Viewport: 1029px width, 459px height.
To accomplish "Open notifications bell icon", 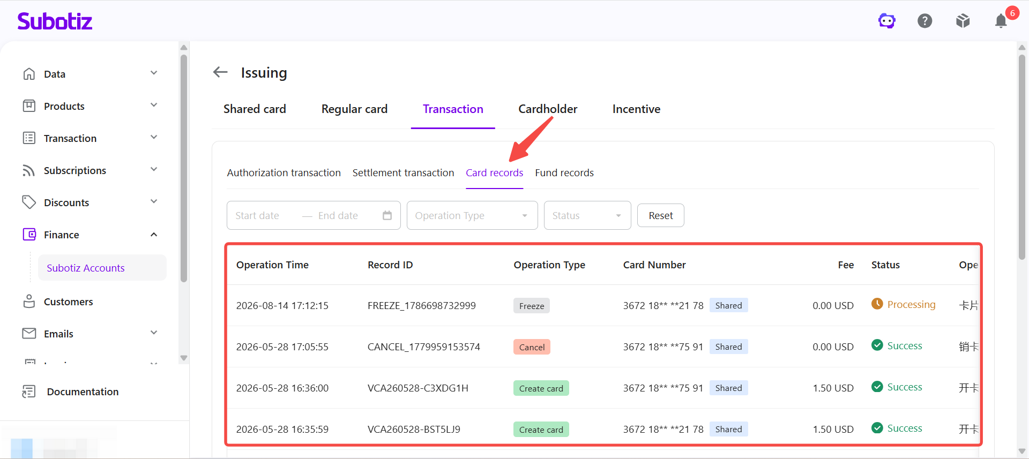I will click(x=1001, y=21).
